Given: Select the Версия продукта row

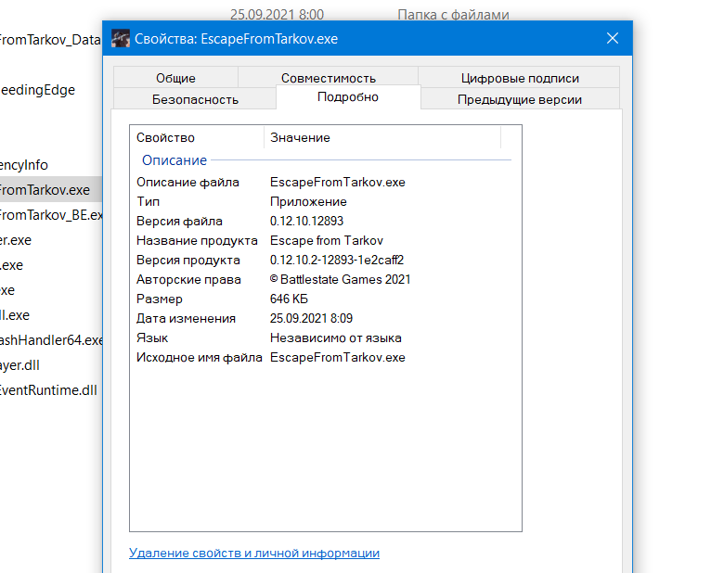Looking at the screenshot, I should [326, 261].
